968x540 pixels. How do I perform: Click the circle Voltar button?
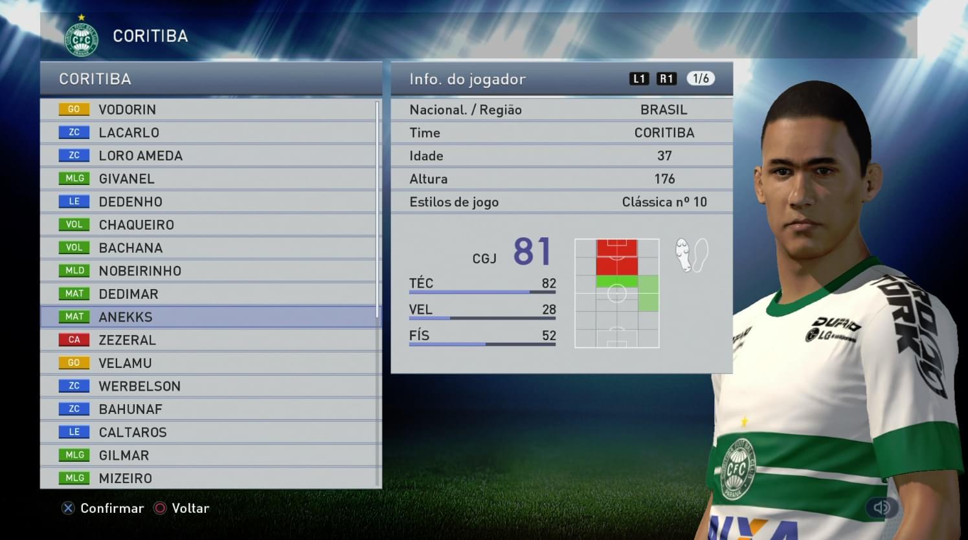point(181,508)
